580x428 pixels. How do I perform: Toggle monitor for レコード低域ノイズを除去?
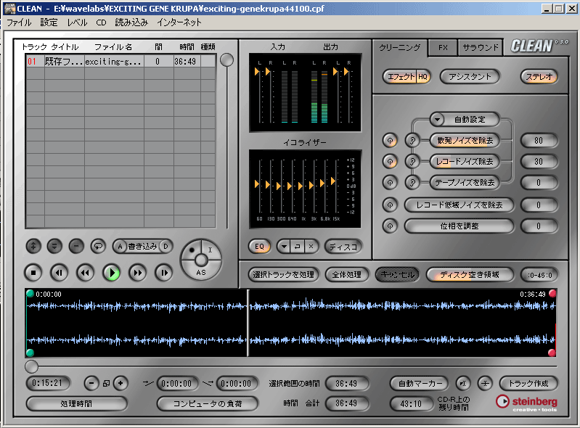390,205
